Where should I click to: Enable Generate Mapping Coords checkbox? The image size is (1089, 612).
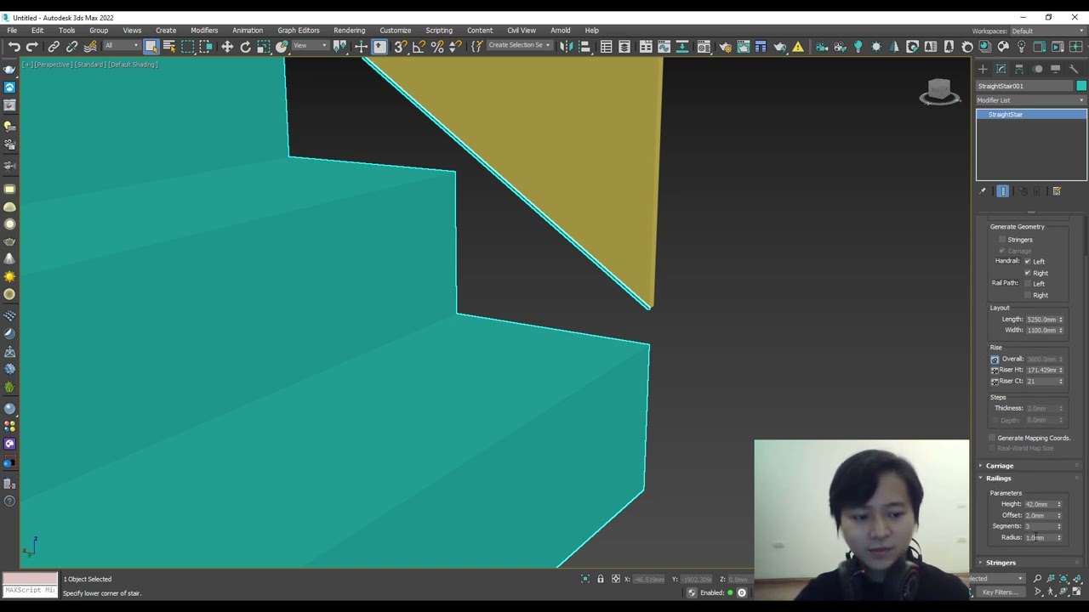[x=992, y=438]
